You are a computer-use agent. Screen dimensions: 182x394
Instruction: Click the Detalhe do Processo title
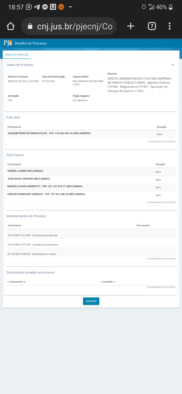pos(31,43)
